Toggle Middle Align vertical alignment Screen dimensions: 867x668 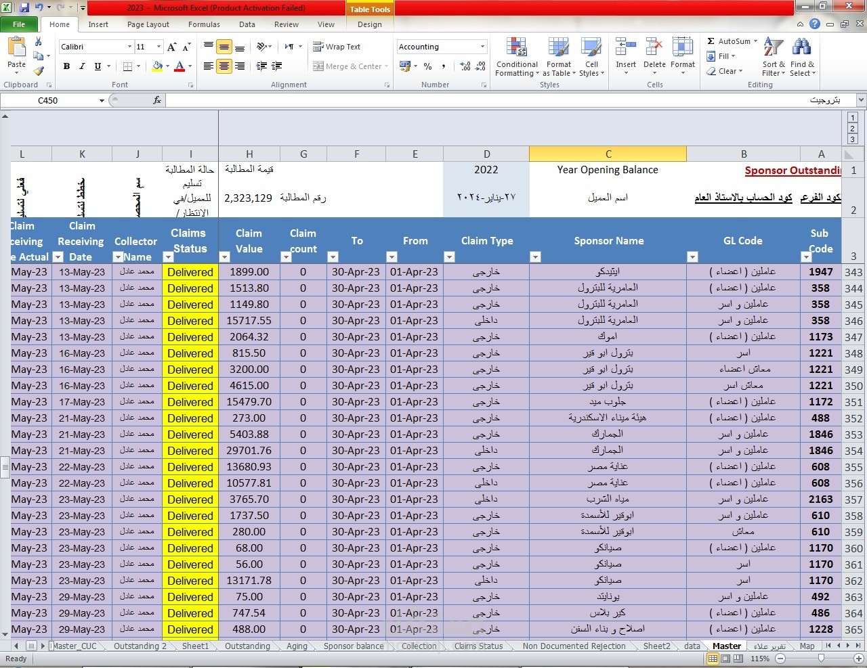coord(224,47)
